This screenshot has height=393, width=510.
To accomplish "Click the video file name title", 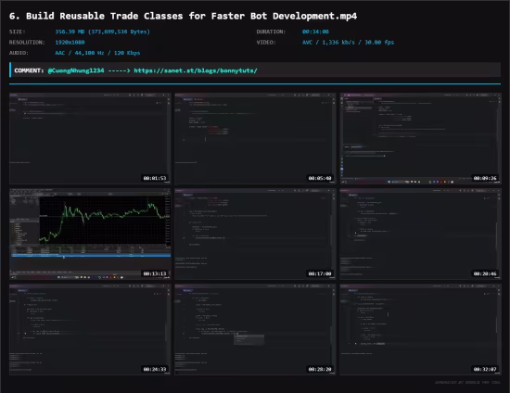I will [183, 16].
